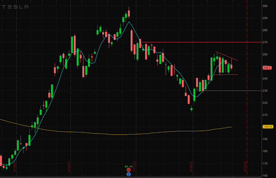276x178 pixels.
Task: Click the 7/21/23 date label
Action: 134,166
